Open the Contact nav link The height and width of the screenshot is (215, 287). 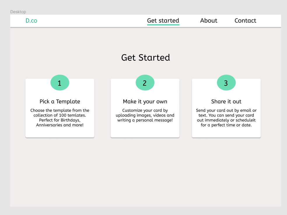245,21
